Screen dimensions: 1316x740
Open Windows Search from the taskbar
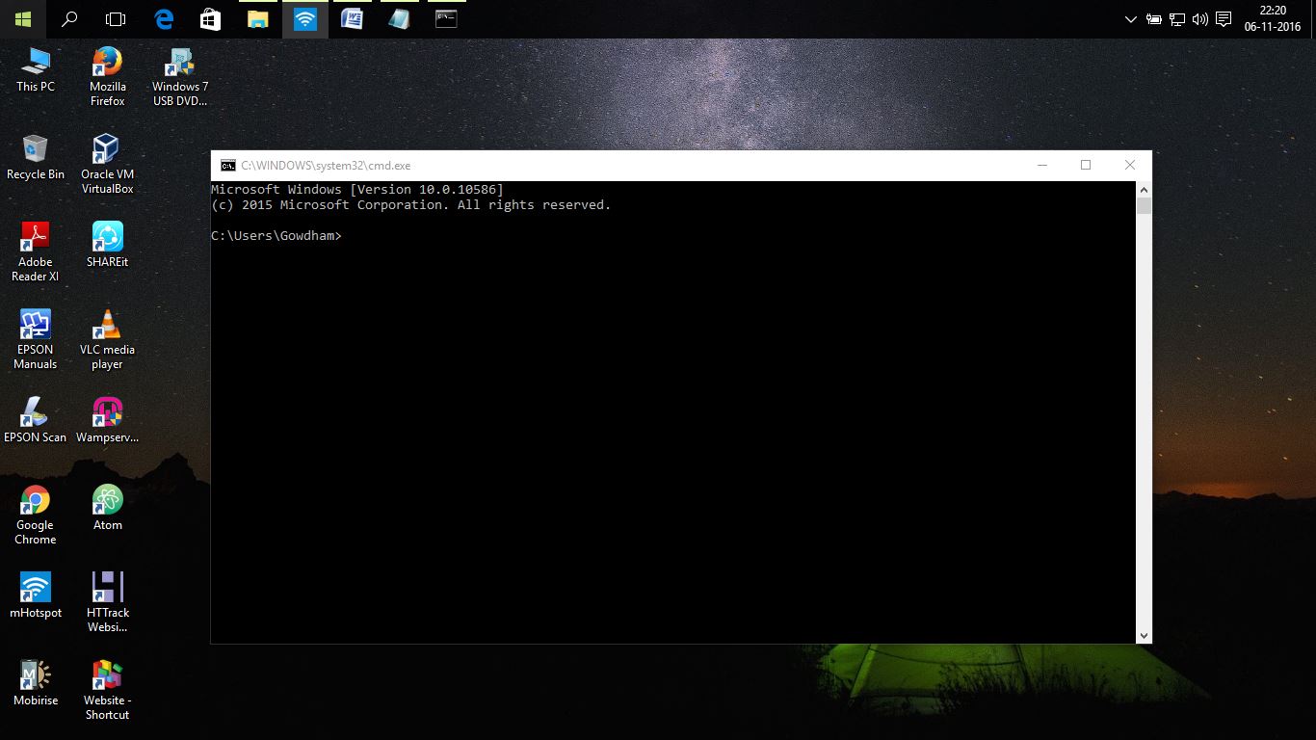68,19
